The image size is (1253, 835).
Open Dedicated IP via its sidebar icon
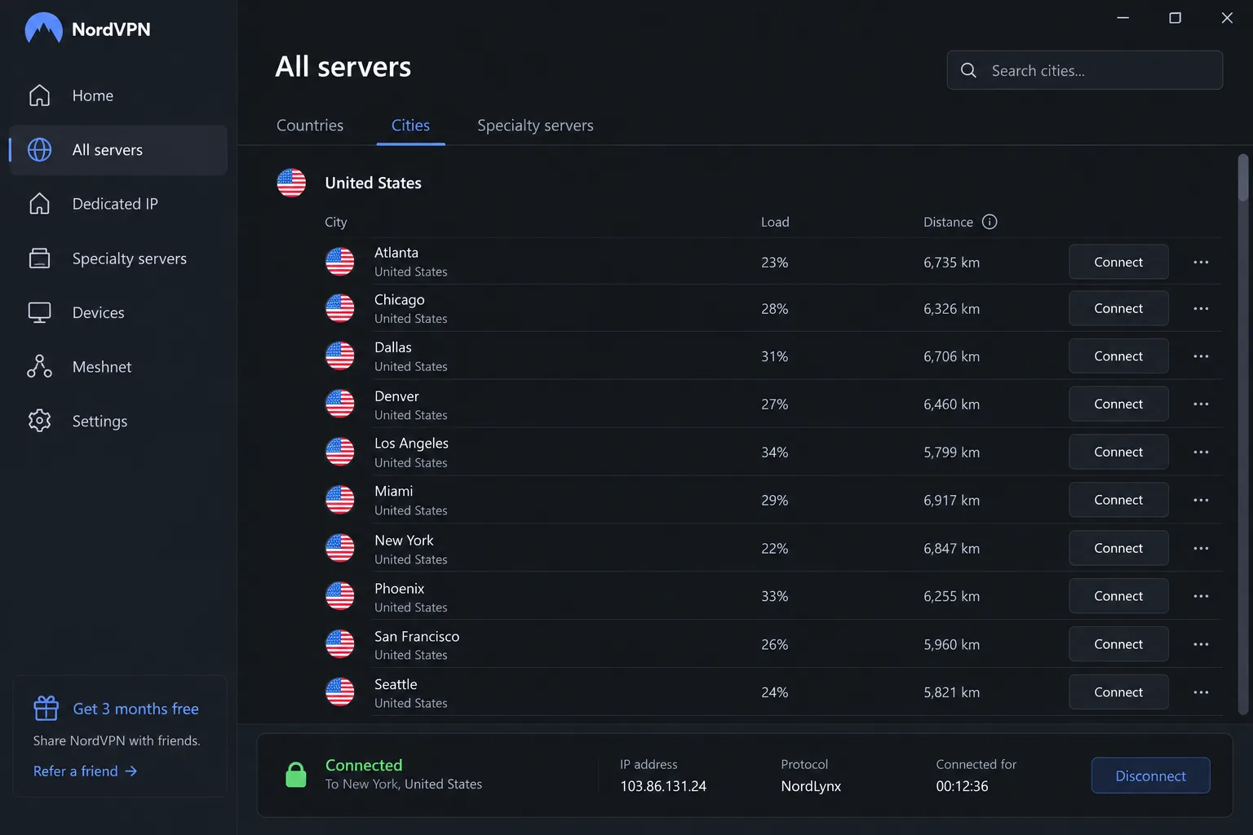pyautogui.click(x=39, y=204)
